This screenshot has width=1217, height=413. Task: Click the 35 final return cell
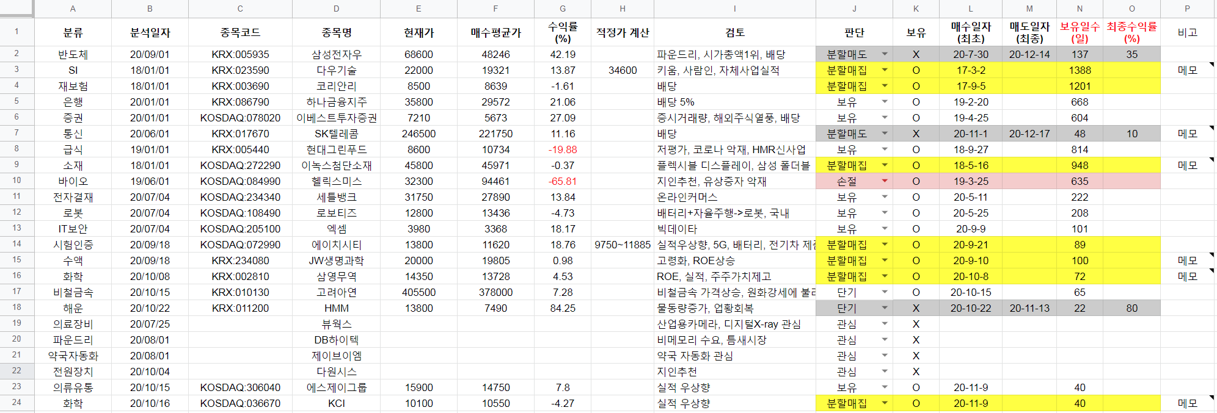pos(1131,54)
